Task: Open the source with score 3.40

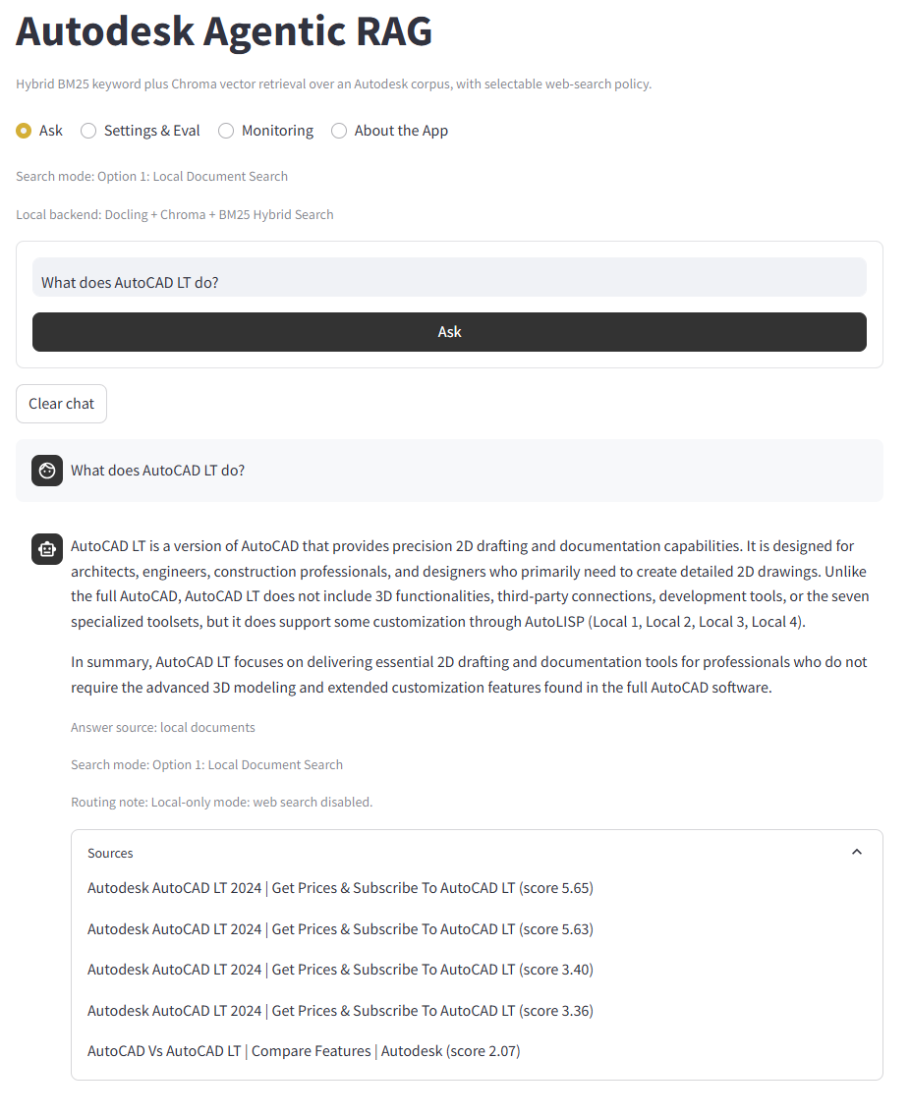Action: tap(340, 970)
